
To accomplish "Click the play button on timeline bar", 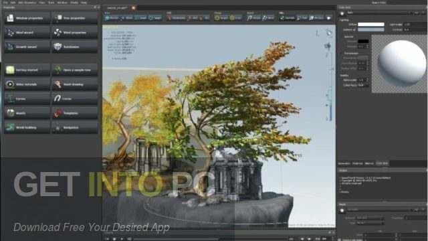I will point(122,239).
